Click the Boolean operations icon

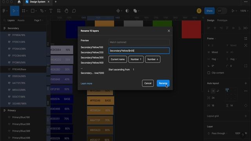click(135, 11)
